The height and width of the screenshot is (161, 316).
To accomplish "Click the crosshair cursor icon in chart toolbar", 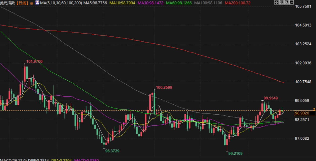I will [276, 3].
